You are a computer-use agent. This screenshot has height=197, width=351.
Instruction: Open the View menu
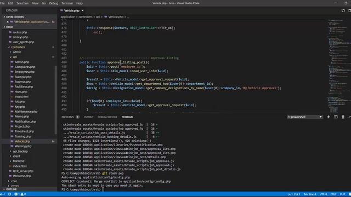coord(35,3)
